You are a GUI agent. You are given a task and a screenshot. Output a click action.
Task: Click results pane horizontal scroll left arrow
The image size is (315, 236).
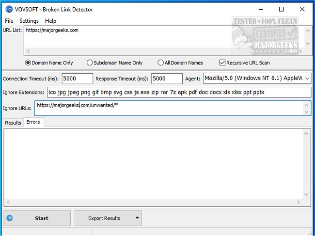[x=8, y=202]
